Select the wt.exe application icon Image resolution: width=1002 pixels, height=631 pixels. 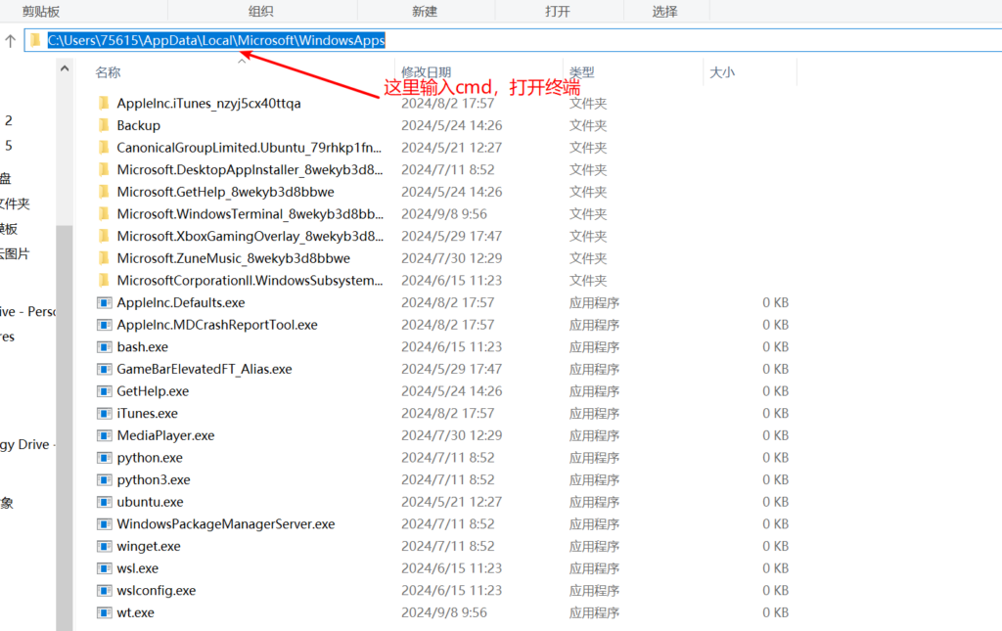(x=105, y=612)
